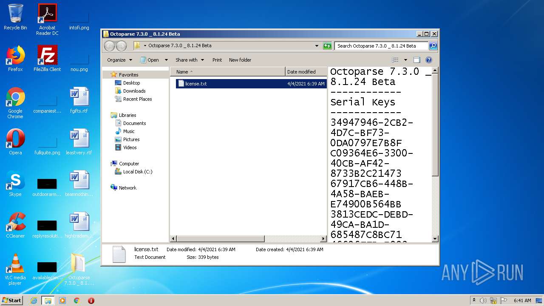Change the view using the views icon
The height and width of the screenshot is (306, 544).
click(395, 60)
